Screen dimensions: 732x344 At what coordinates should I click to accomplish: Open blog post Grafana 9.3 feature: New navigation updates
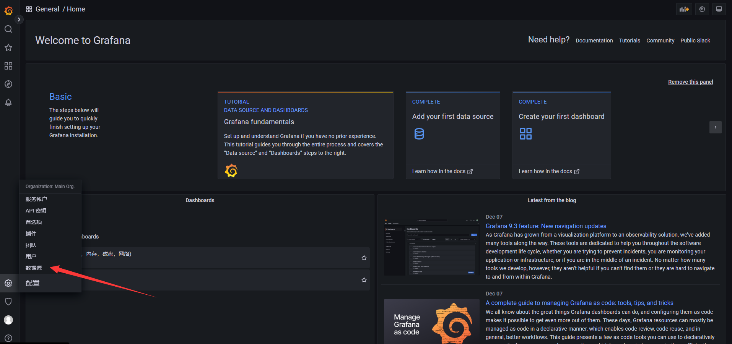coord(546,226)
